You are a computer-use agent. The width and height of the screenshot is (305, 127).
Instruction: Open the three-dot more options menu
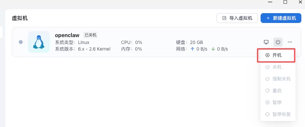coord(290,42)
